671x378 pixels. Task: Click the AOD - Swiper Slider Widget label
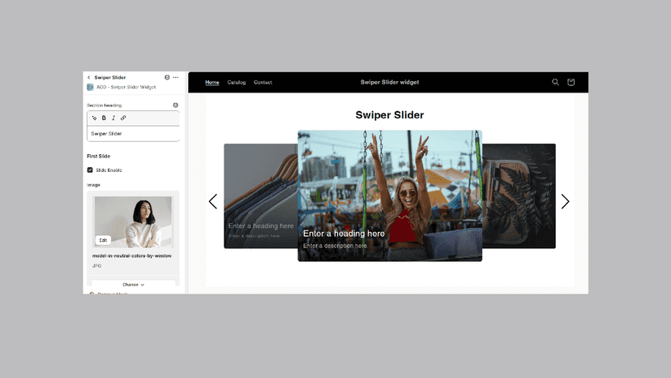pyautogui.click(x=126, y=87)
